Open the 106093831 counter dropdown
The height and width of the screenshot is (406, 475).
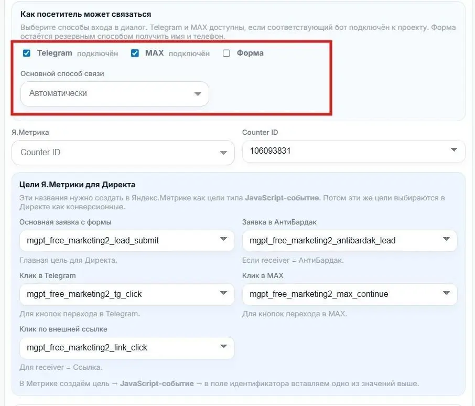click(353, 151)
